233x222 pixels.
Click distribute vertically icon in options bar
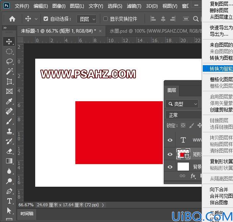[186, 19]
